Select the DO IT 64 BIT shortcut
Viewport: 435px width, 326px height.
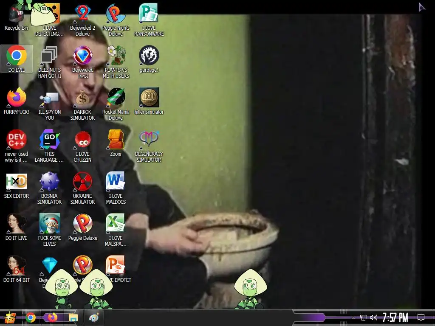tap(17, 269)
